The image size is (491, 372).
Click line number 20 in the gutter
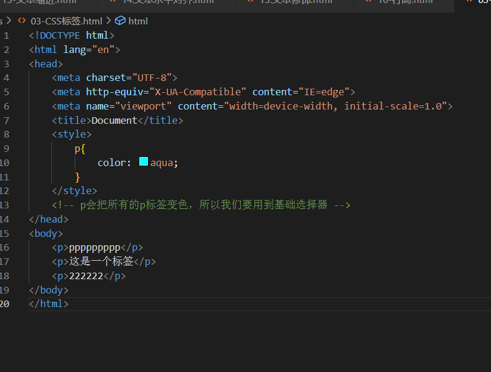pos(5,304)
